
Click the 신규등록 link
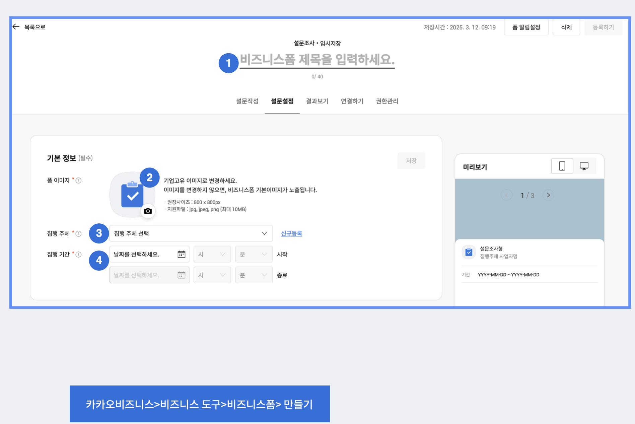pos(291,233)
